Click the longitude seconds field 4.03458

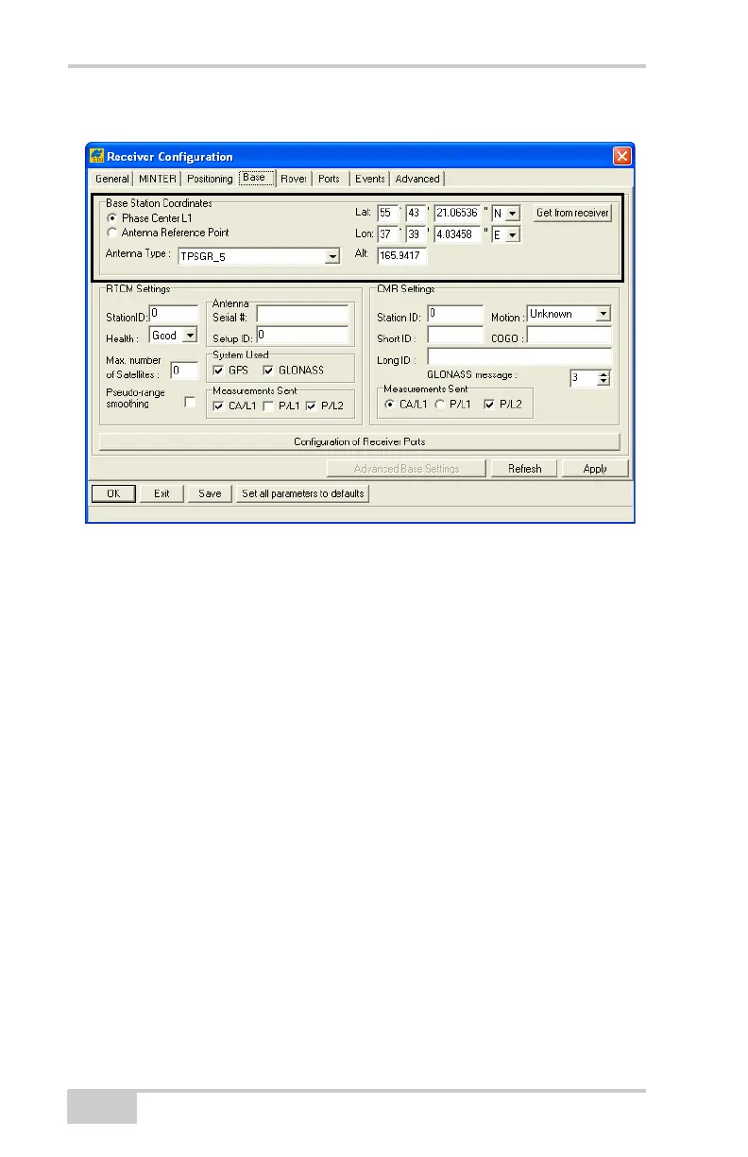pos(458,234)
